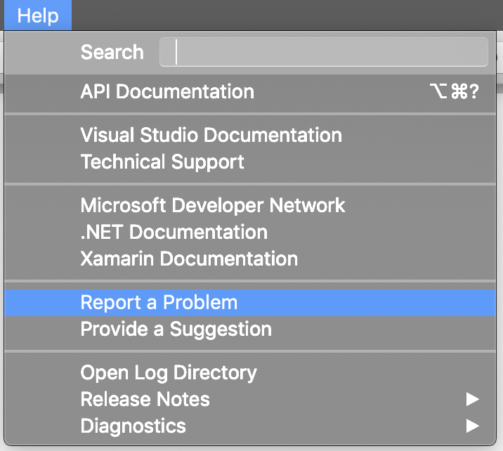Choose Provide a Suggestion
This screenshot has width=503, height=451.
click(250, 329)
